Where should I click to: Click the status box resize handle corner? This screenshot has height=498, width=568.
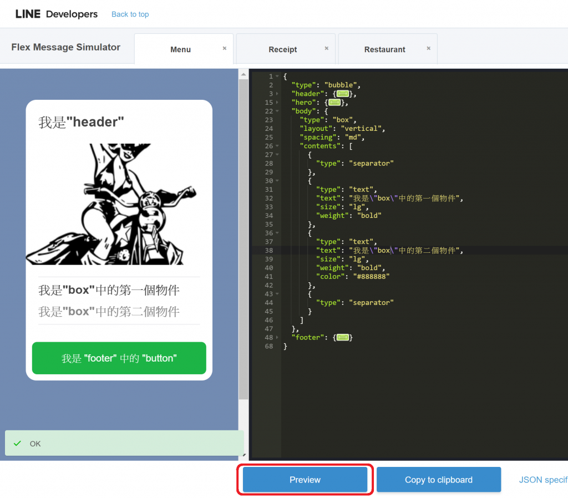coord(244,455)
